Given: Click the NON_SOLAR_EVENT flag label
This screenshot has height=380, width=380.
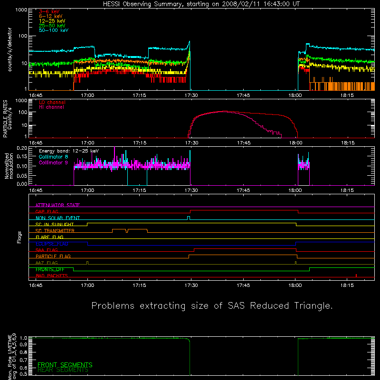Looking at the screenshot, I should click(57, 218).
